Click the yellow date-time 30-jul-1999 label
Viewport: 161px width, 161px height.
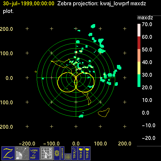[x=28, y=4]
